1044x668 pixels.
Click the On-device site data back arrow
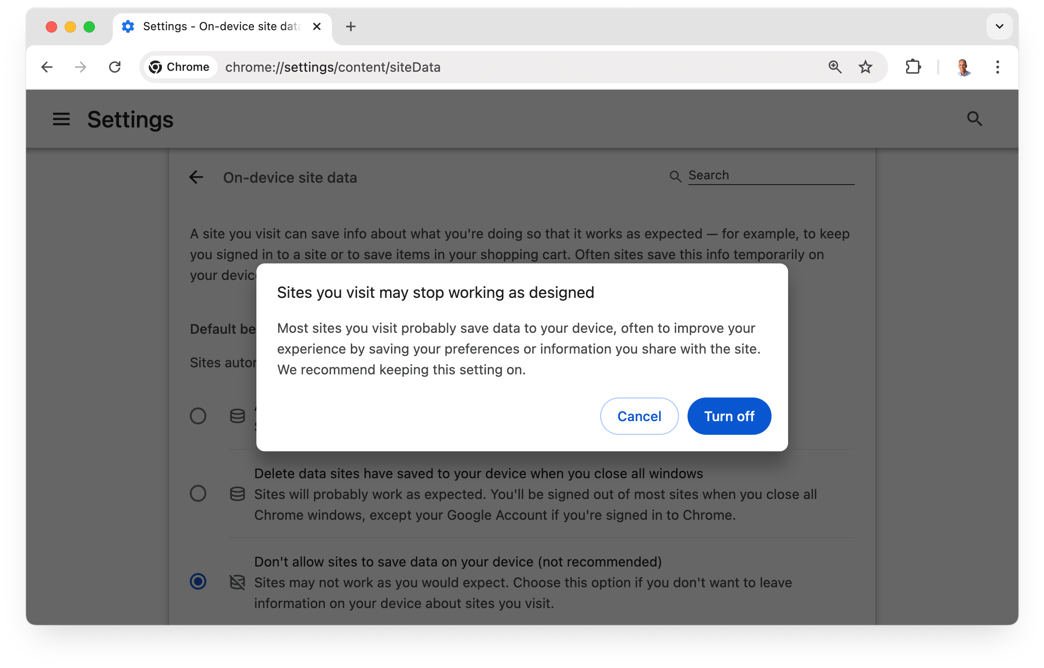pyautogui.click(x=196, y=177)
